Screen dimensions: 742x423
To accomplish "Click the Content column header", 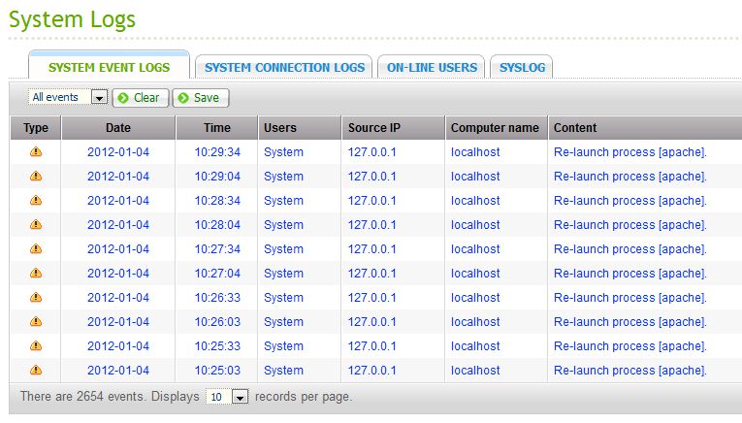I will 574,128.
